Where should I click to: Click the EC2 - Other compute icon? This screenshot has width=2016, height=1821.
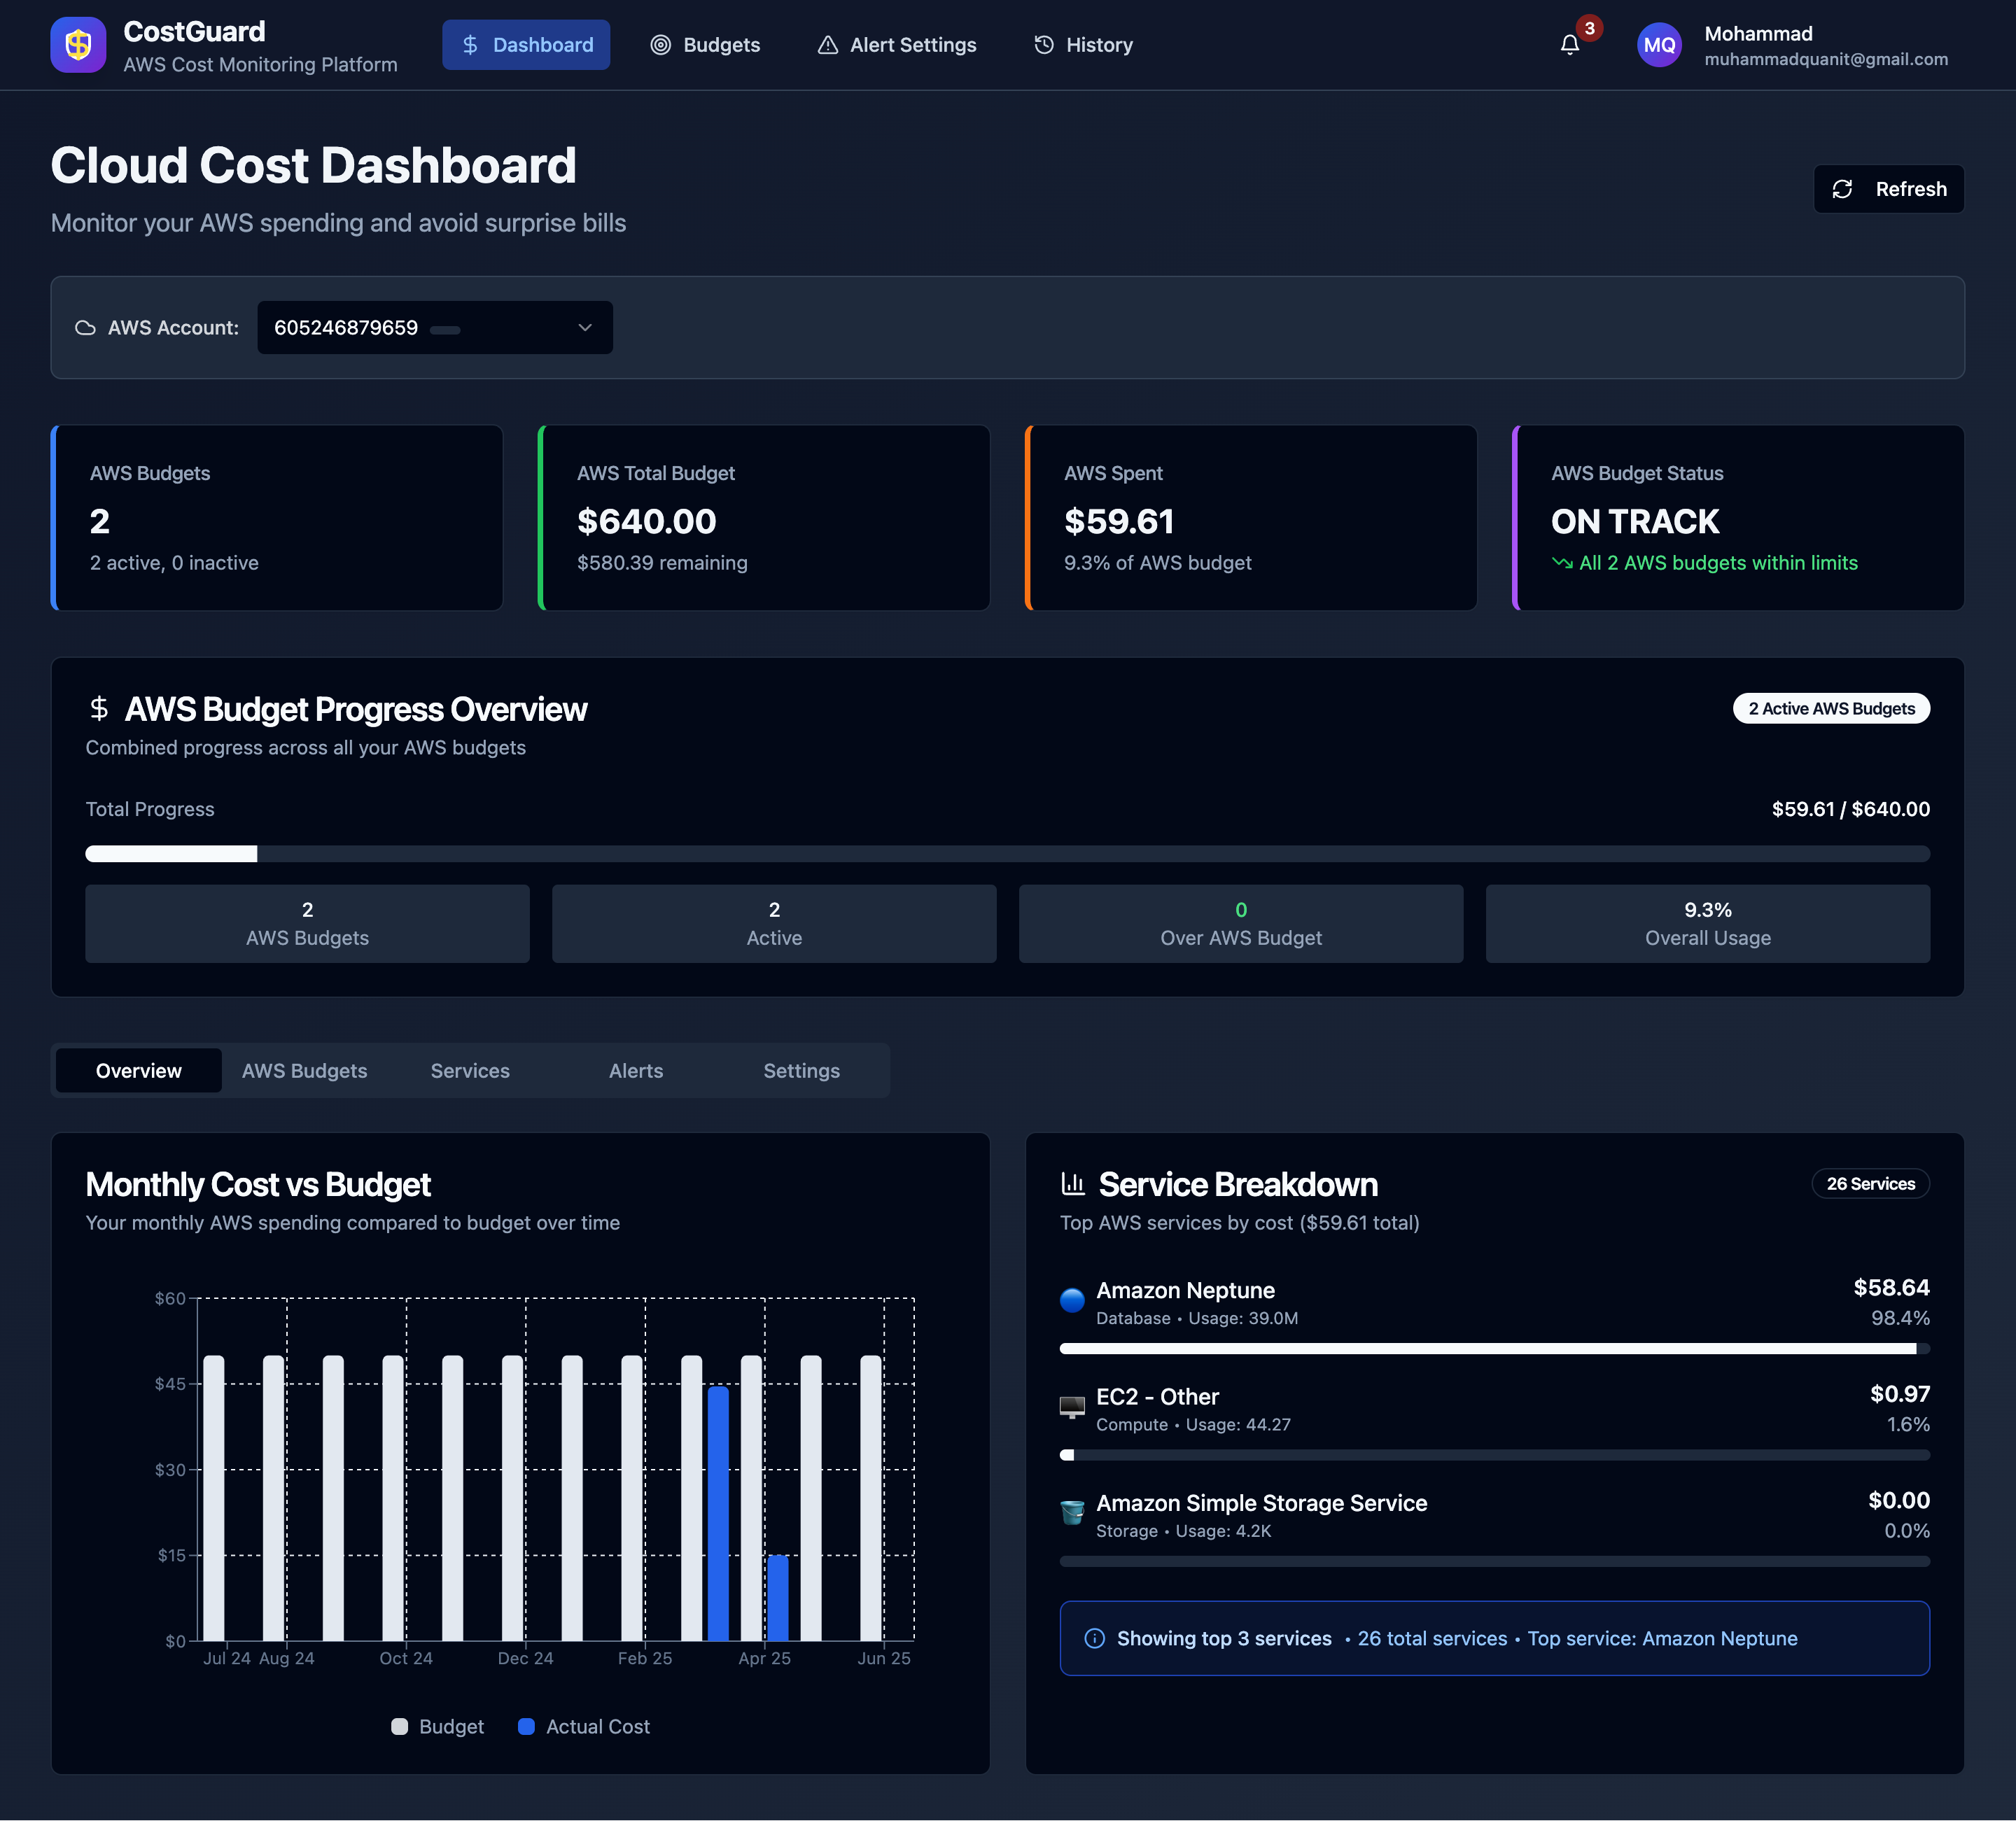tap(1072, 1407)
